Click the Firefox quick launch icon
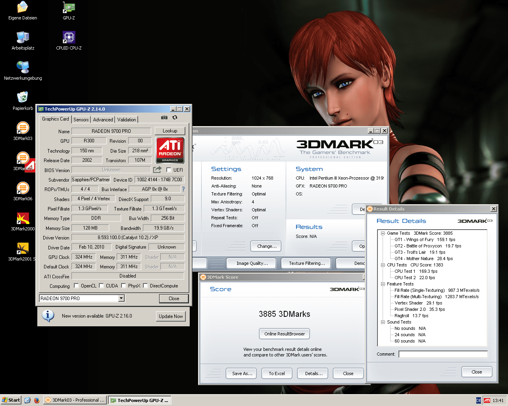This screenshot has width=508, height=406. click(37, 400)
